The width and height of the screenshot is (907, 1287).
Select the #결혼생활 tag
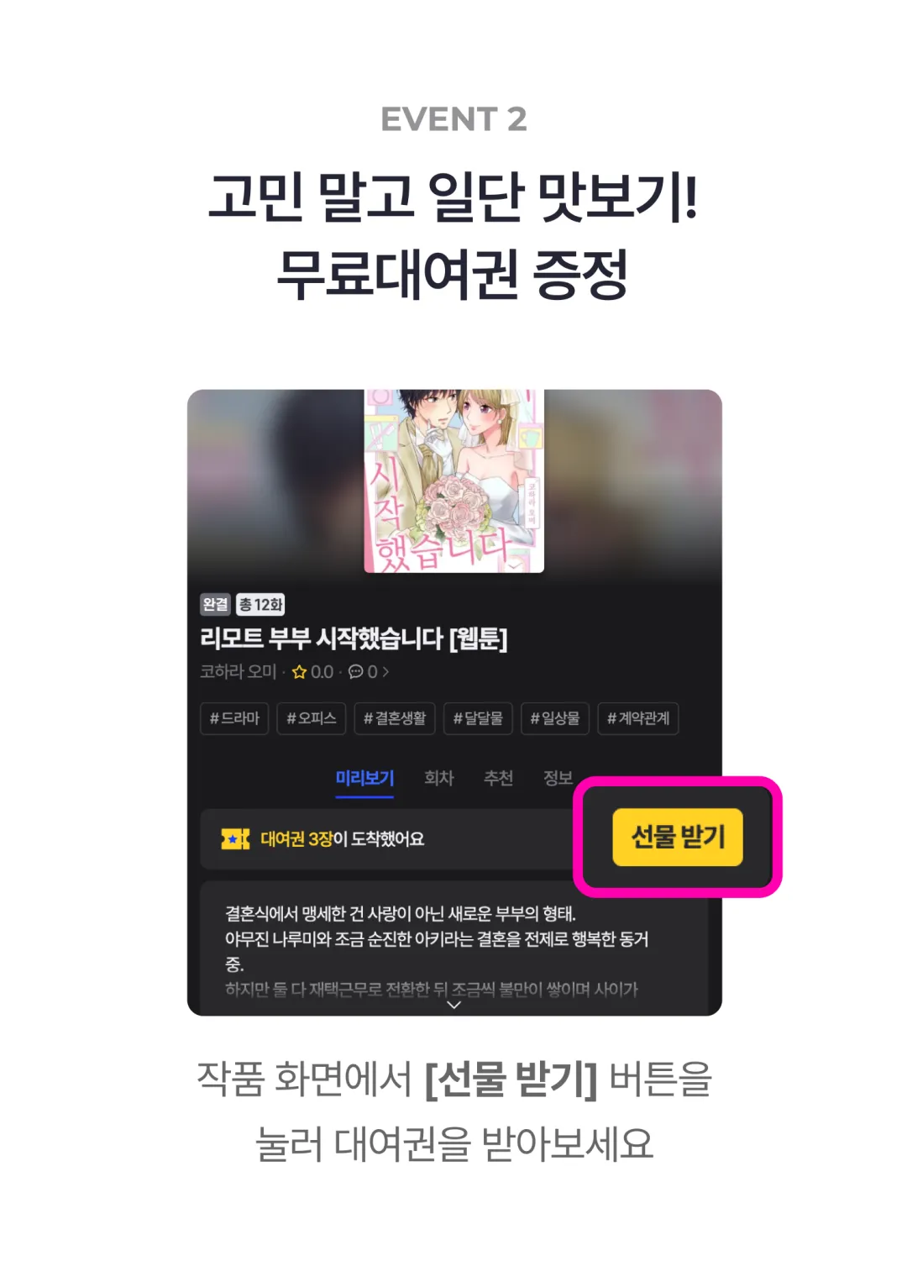click(395, 718)
